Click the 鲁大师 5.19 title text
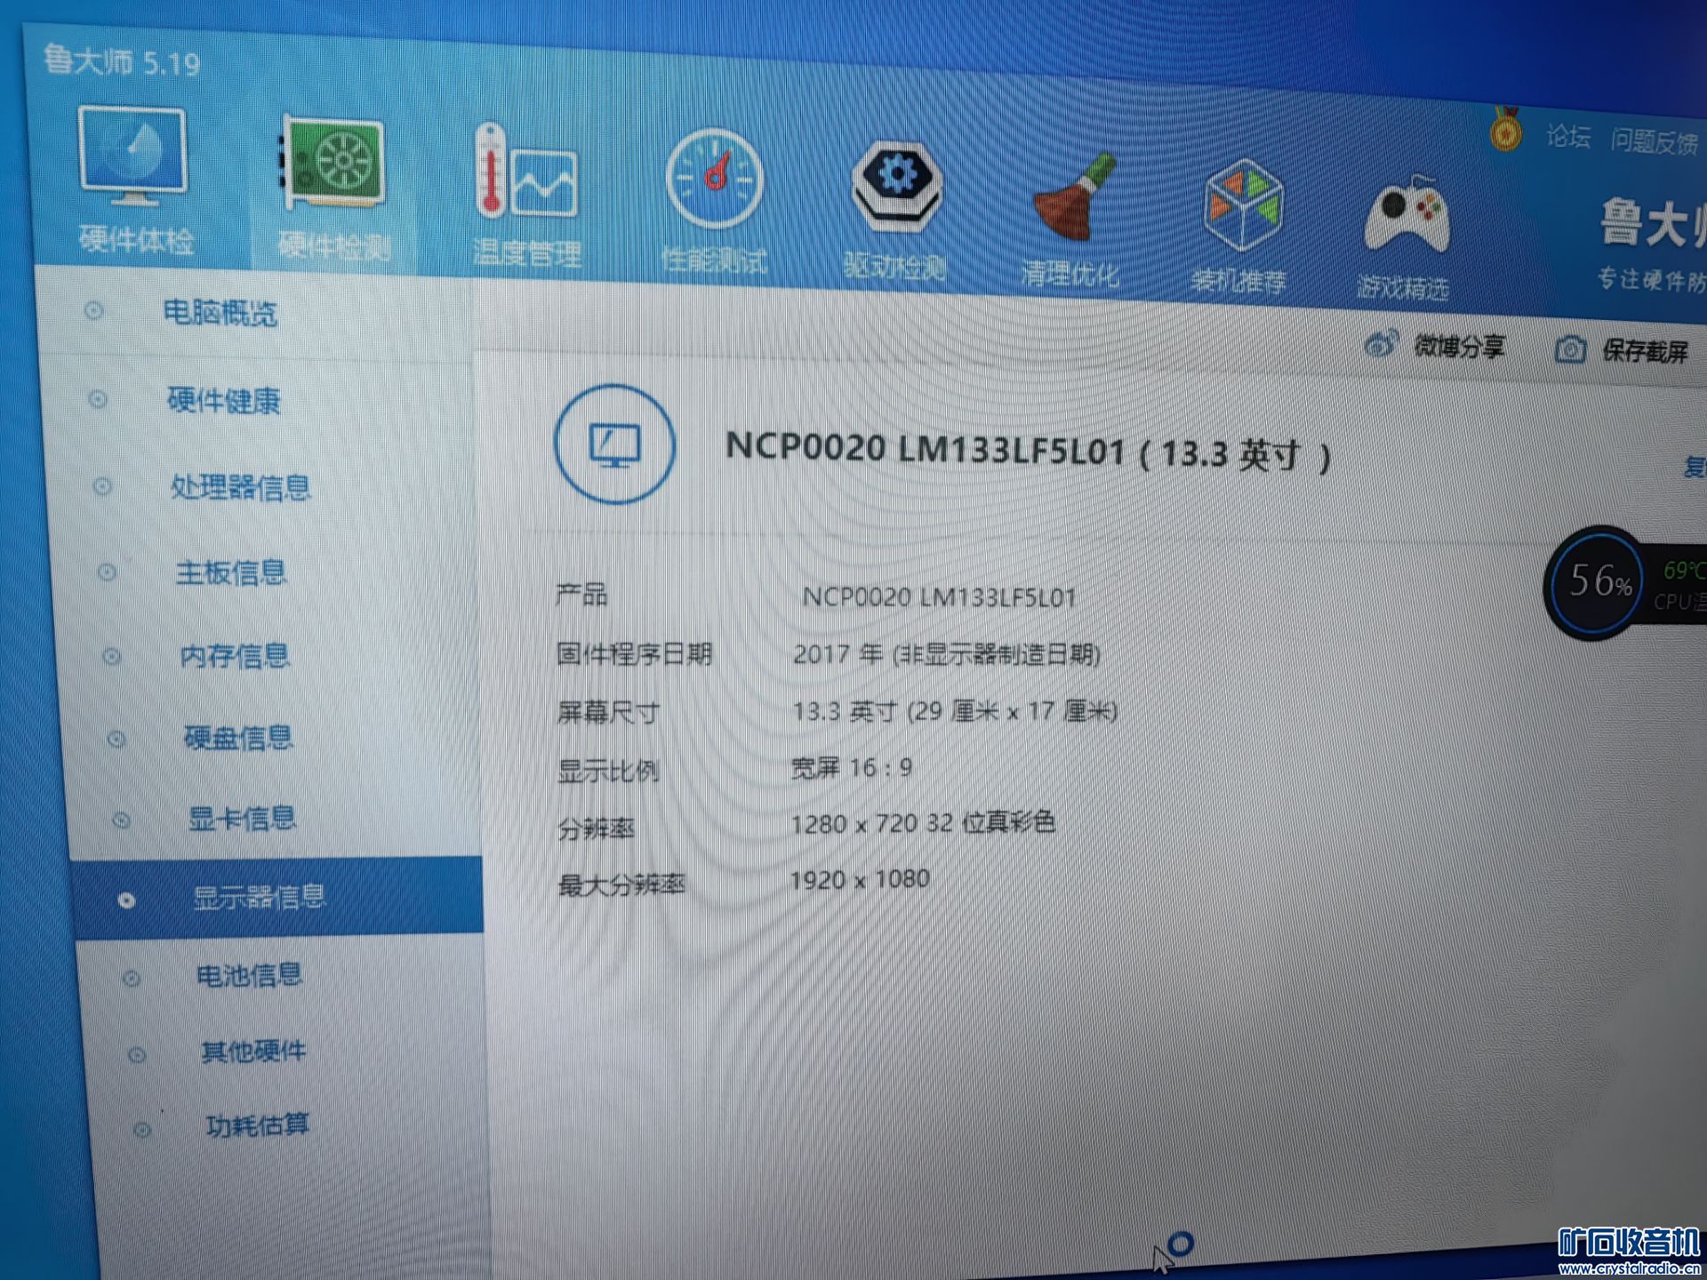The height and width of the screenshot is (1280, 1707). tap(123, 61)
